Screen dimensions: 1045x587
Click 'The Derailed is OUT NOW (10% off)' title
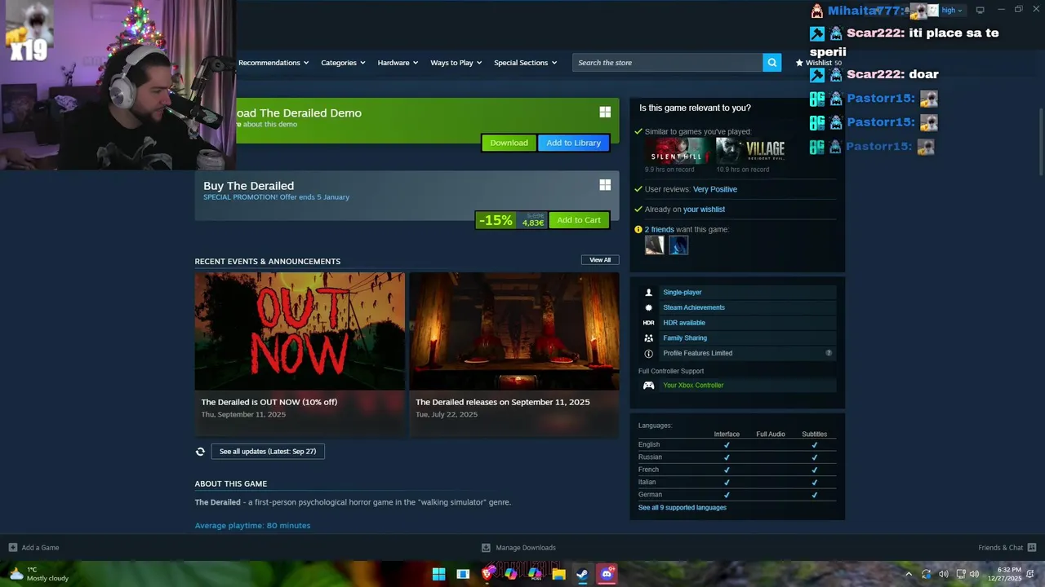coord(269,402)
